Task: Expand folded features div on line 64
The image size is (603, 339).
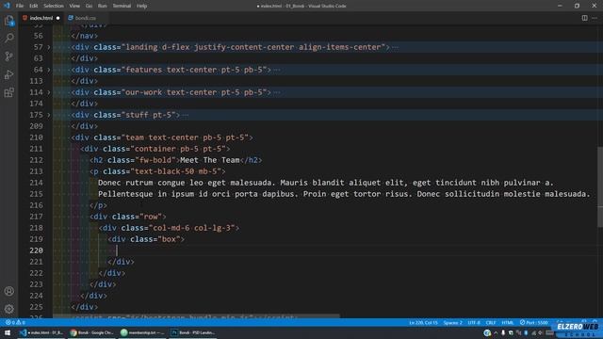Action: point(49,70)
